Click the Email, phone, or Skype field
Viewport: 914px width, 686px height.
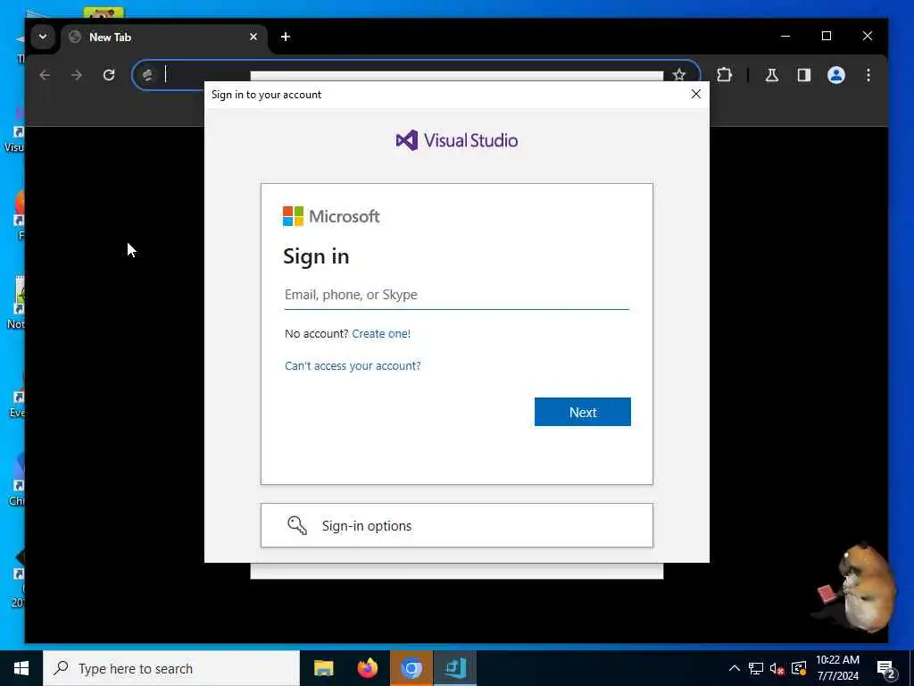(x=456, y=295)
